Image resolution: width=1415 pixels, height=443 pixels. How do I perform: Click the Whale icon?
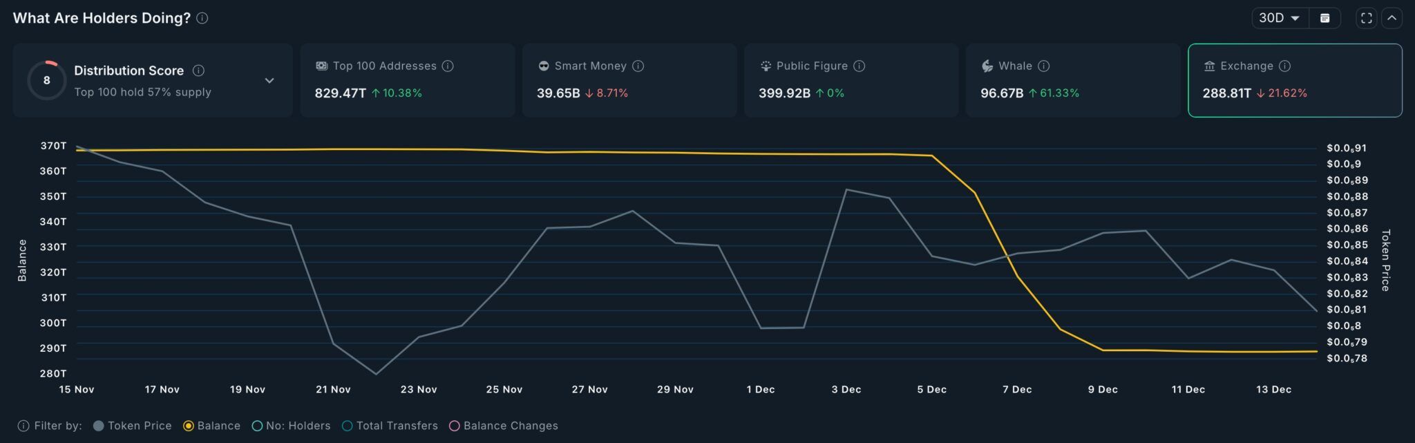[987, 66]
